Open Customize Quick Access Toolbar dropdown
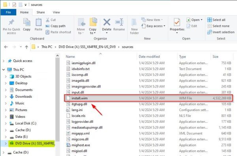The width and height of the screenshot is (237, 156). click(26, 5)
